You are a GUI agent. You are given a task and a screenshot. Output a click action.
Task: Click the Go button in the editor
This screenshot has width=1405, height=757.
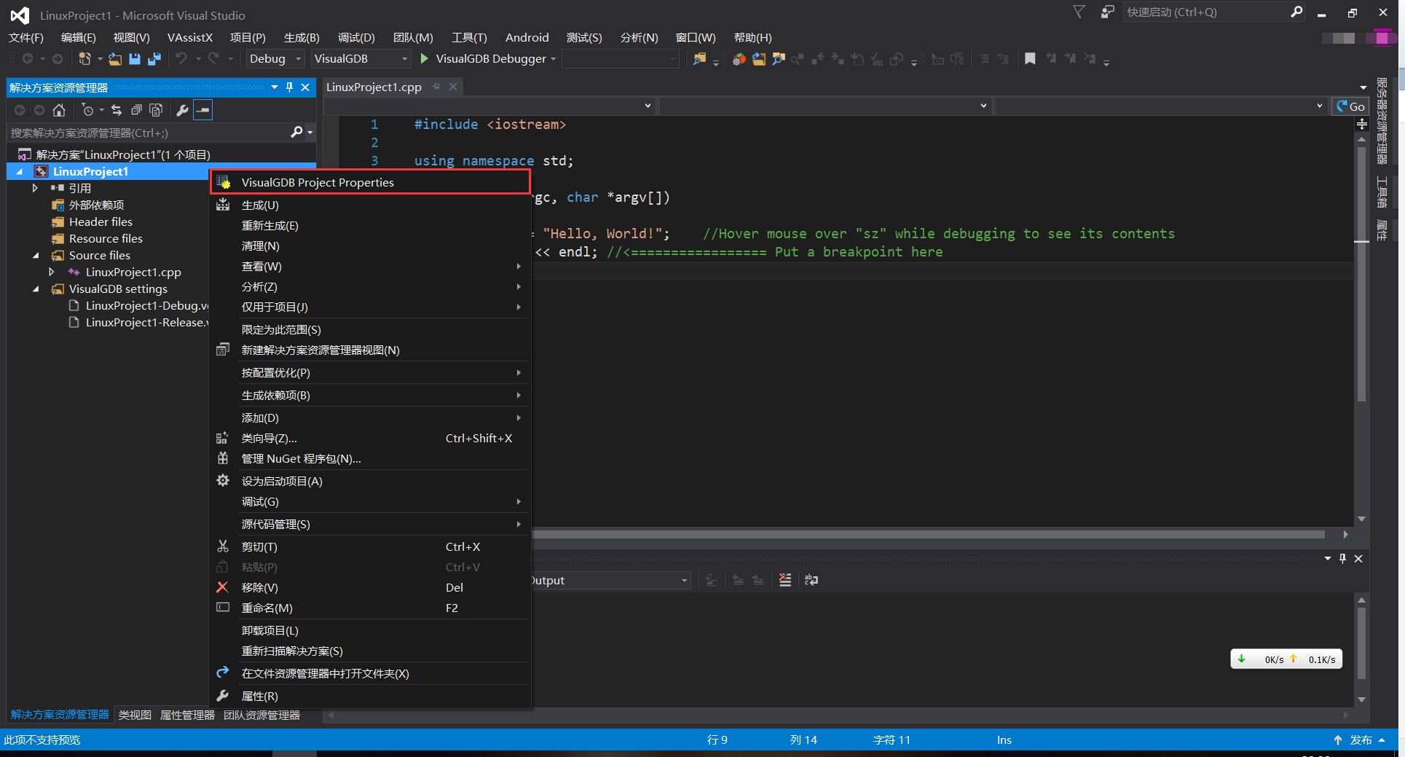(x=1351, y=106)
